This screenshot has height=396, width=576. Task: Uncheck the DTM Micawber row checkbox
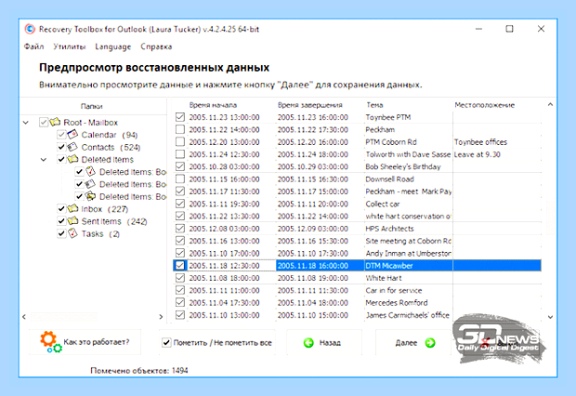click(180, 265)
